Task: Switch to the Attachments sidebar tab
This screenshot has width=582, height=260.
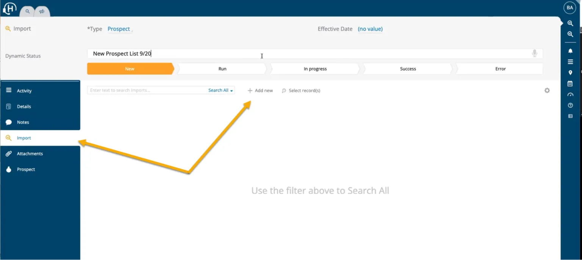Action: (30, 153)
